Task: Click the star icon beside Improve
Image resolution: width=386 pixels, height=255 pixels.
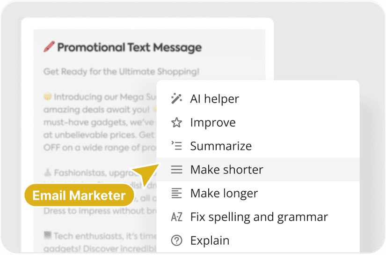Action: pos(176,123)
